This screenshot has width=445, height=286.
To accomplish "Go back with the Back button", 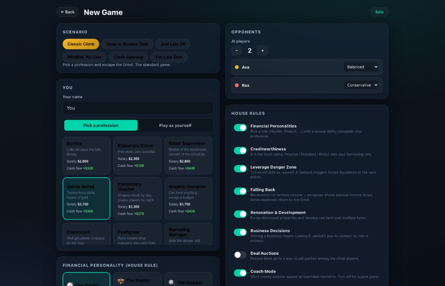I will click(67, 12).
